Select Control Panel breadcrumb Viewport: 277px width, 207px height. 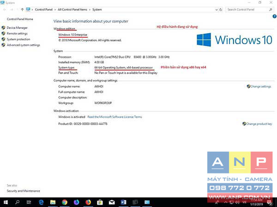(44, 10)
